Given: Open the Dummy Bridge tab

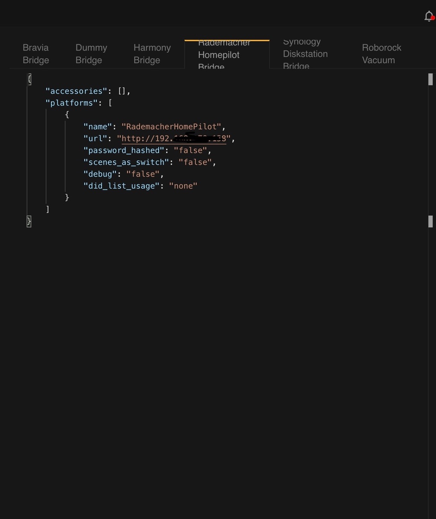Looking at the screenshot, I should point(91,54).
